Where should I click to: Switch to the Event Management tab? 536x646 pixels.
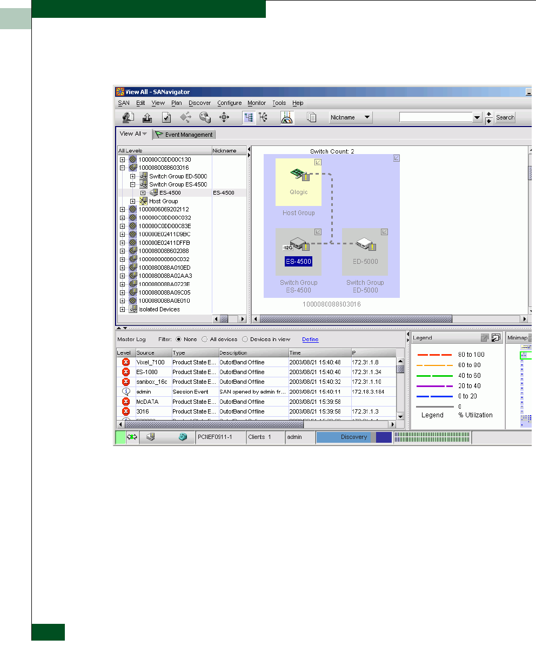[184, 135]
